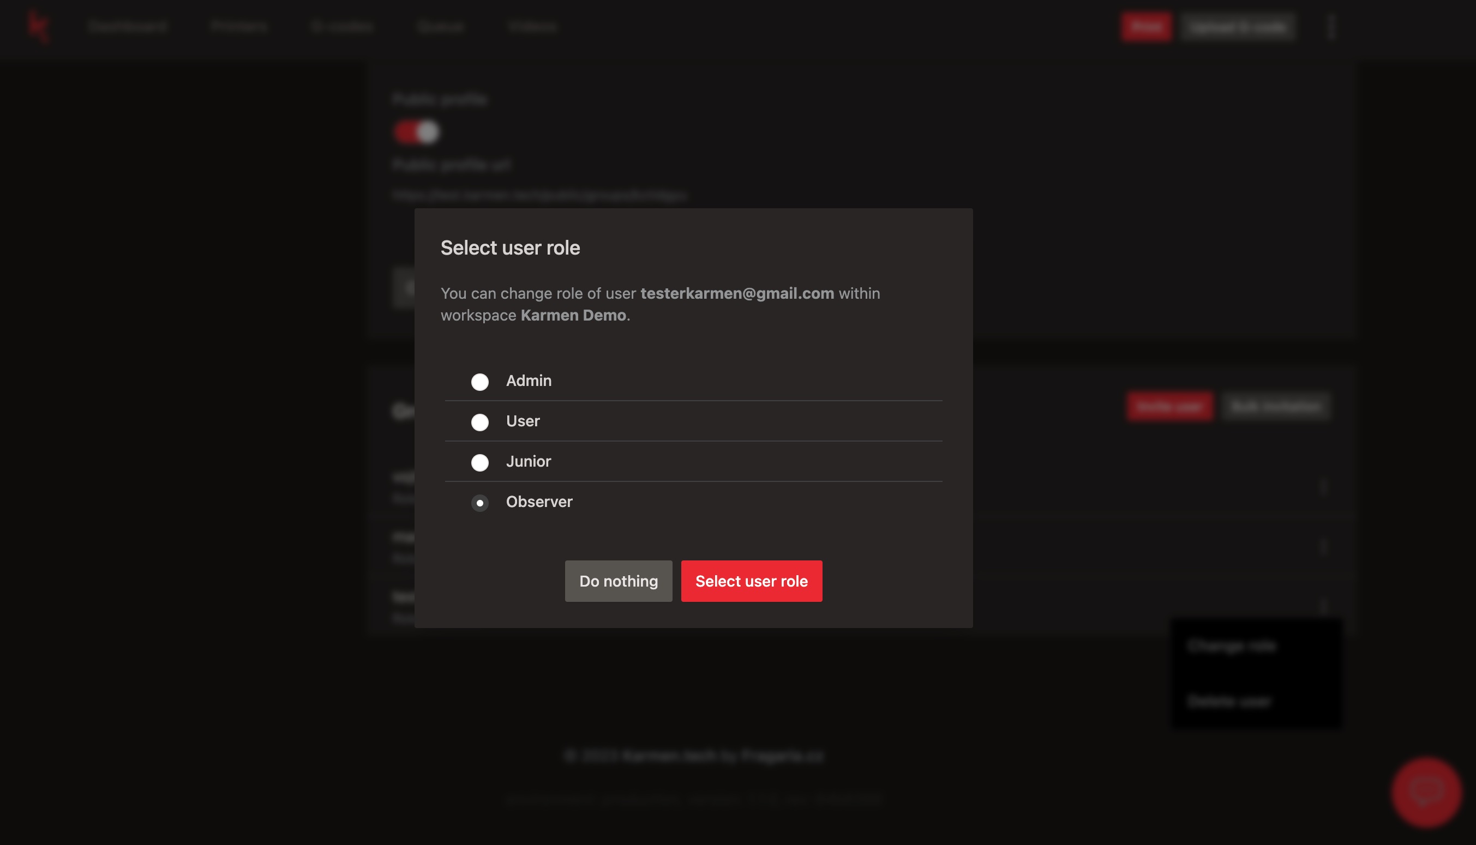
Task: Click the Invite user button
Action: point(1170,406)
